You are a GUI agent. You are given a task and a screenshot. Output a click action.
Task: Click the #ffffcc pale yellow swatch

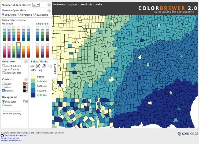tap(33, 77)
